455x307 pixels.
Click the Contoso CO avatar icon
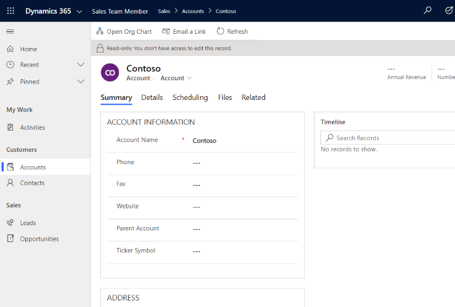click(x=110, y=72)
